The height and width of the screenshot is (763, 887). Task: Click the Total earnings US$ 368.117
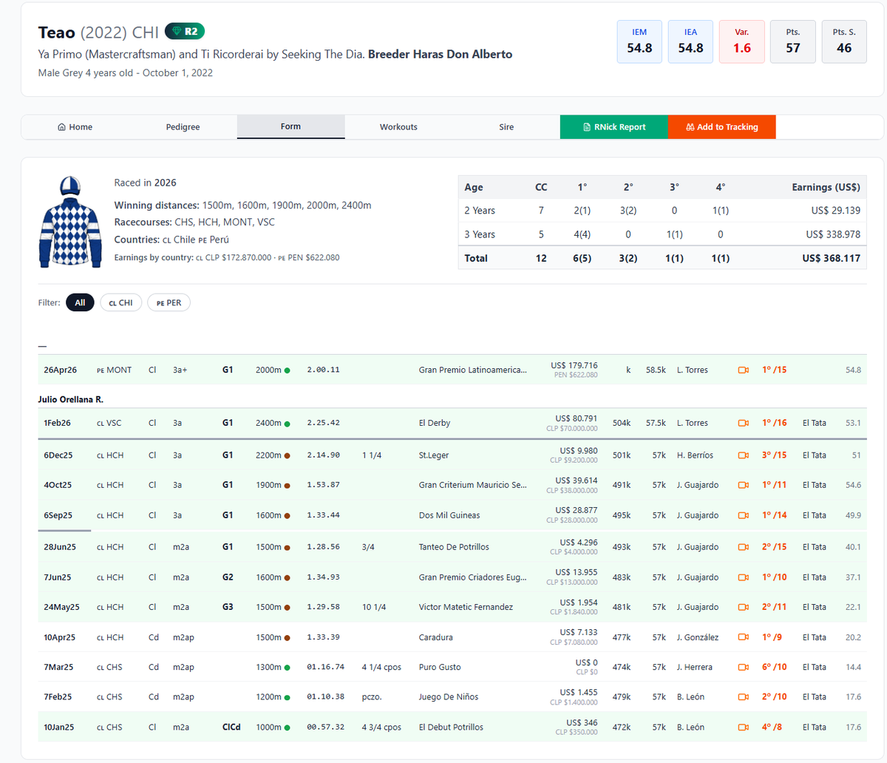pyautogui.click(x=832, y=258)
